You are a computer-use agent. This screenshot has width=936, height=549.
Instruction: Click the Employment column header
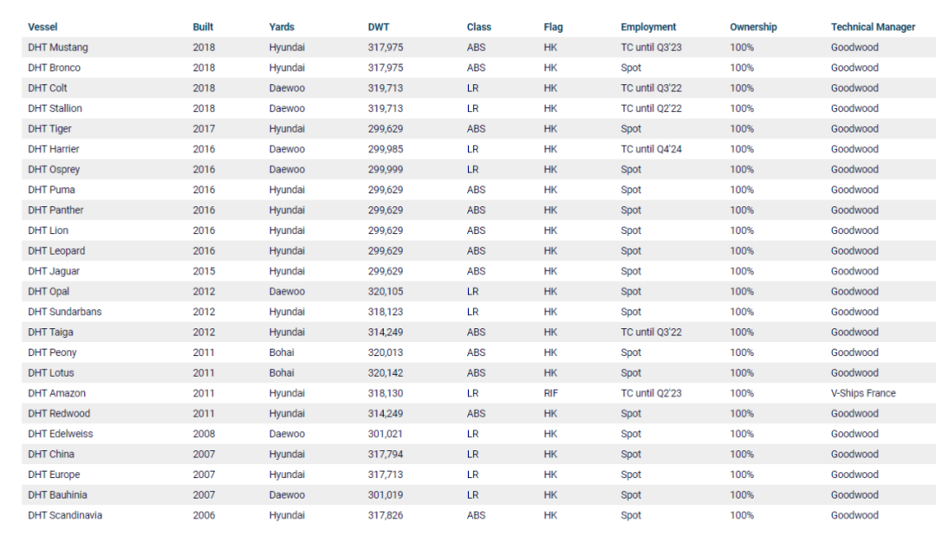pos(648,27)
